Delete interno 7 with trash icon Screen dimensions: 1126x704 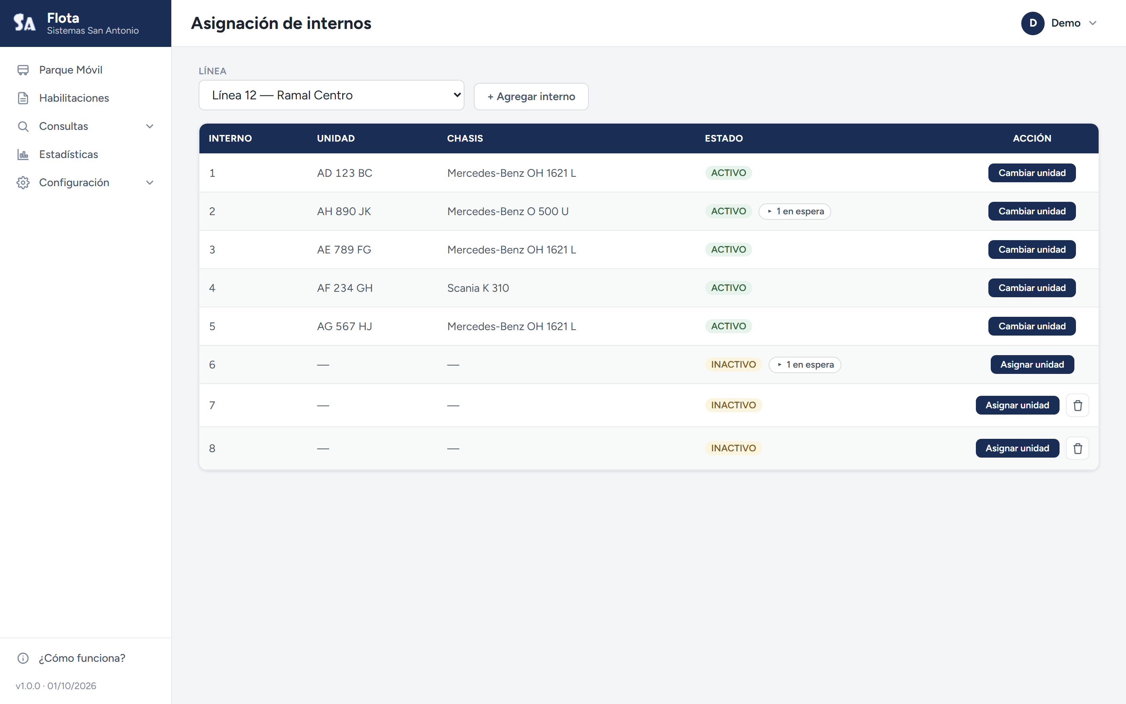point(1077,405)
